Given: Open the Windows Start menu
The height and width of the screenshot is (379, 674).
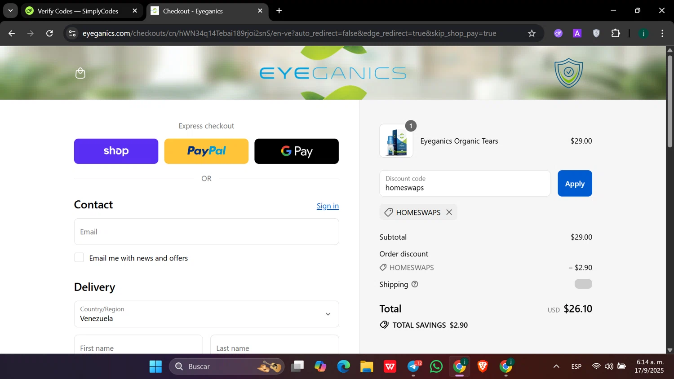Looking at the screenshot, I should pyautogui.click(x=155, y=366).
